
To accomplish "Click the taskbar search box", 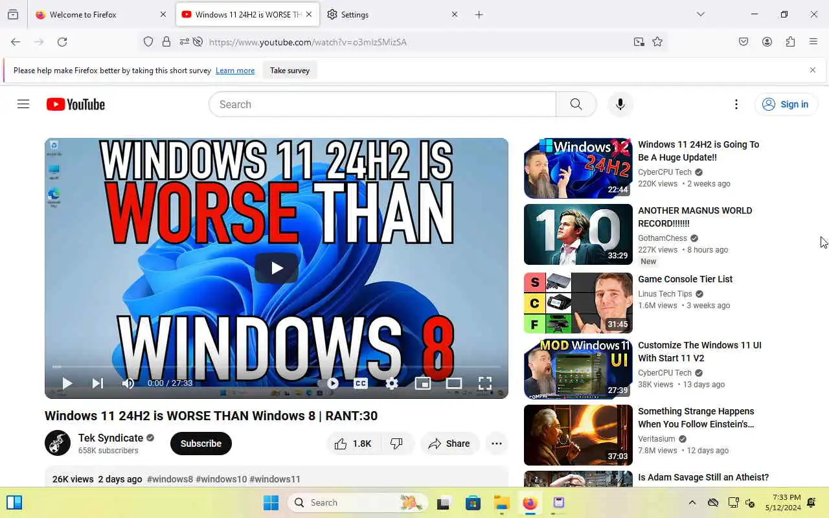I will click(359, 502).
